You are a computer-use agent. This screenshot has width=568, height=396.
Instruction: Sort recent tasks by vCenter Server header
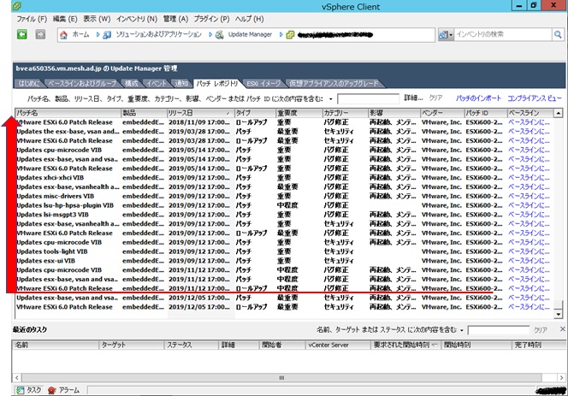pos(338,345)
